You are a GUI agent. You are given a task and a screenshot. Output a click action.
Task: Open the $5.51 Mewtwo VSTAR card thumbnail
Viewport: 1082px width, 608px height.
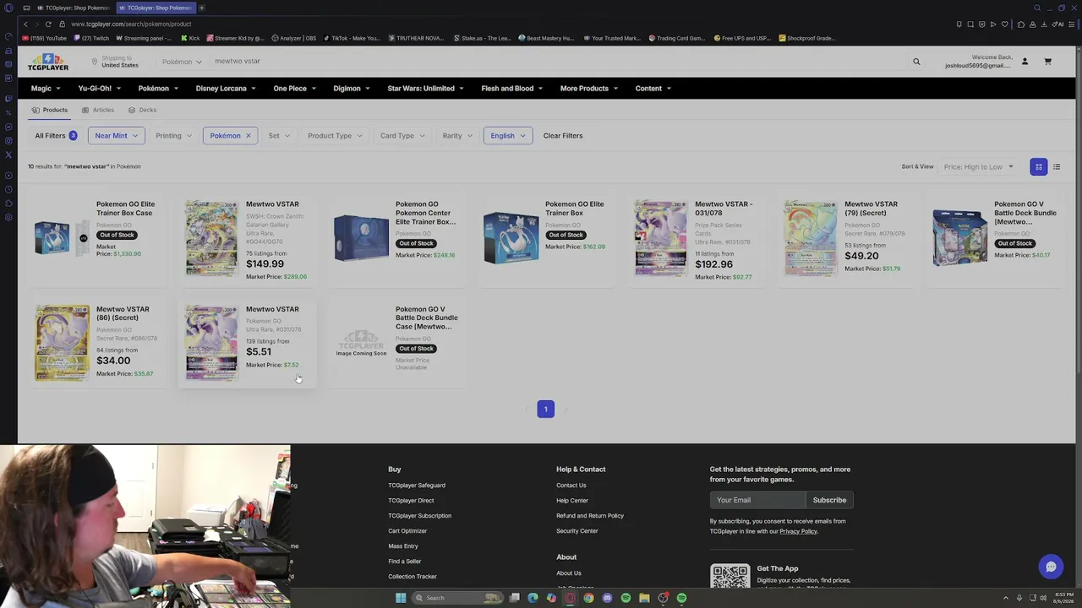click(211, 343)
